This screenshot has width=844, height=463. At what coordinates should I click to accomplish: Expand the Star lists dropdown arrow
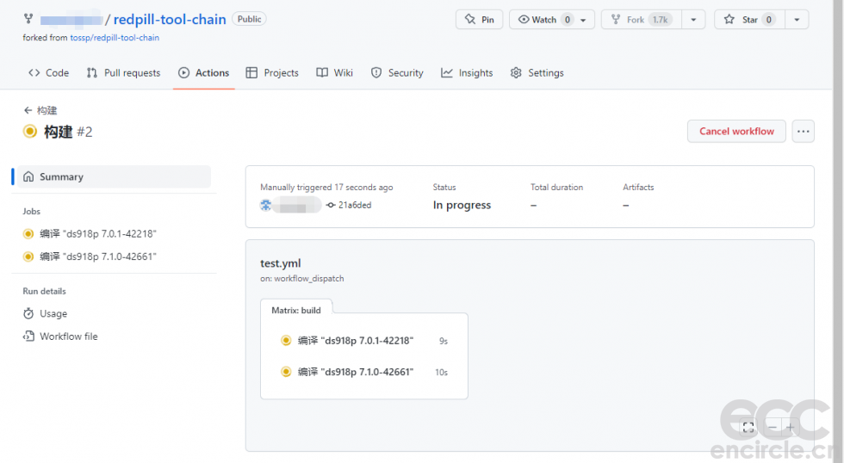797,20
